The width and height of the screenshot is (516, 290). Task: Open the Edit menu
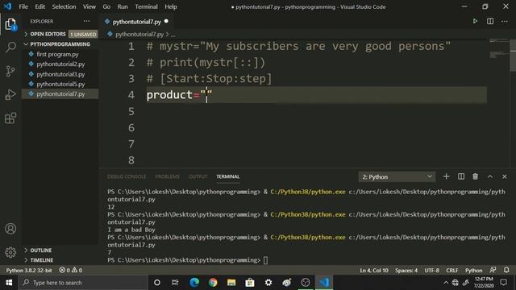coord(40,6)
